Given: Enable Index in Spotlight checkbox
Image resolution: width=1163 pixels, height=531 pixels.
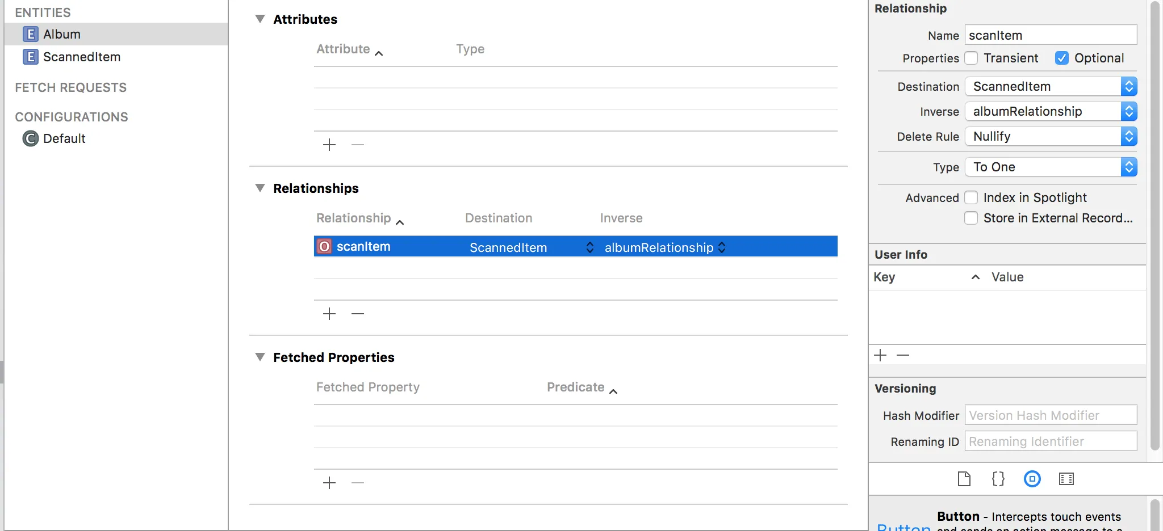Looking at the screenshot, I should click(x=972, y=197).
